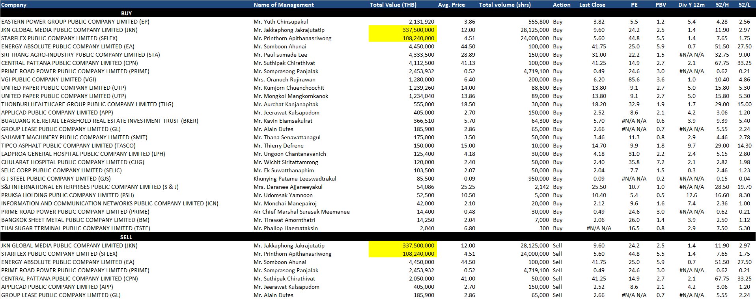Click the 12.6 dividend yield cell for PSH
The width and height of the screenshot is (756, 299).
[691, 195]
